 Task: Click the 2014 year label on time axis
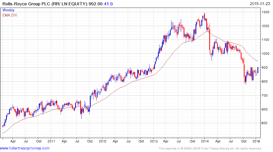[205, 141]
